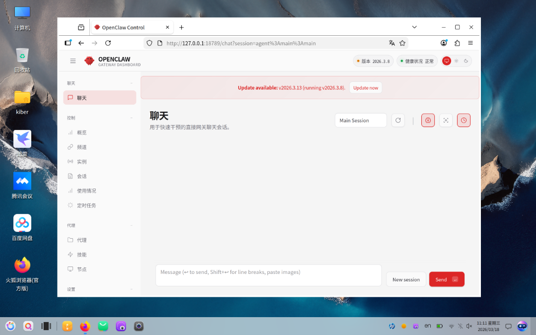
Task: Switch to dark theme with the moon icon
Action: pos(466,61)
